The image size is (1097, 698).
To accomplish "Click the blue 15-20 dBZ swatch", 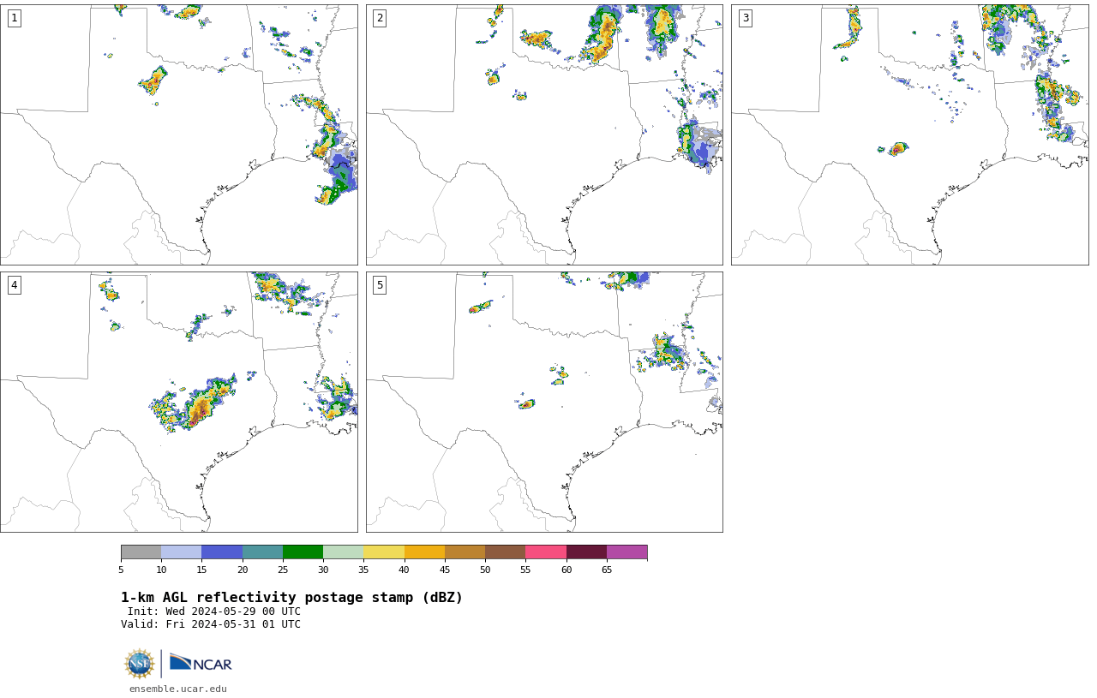I will (222, 552).
